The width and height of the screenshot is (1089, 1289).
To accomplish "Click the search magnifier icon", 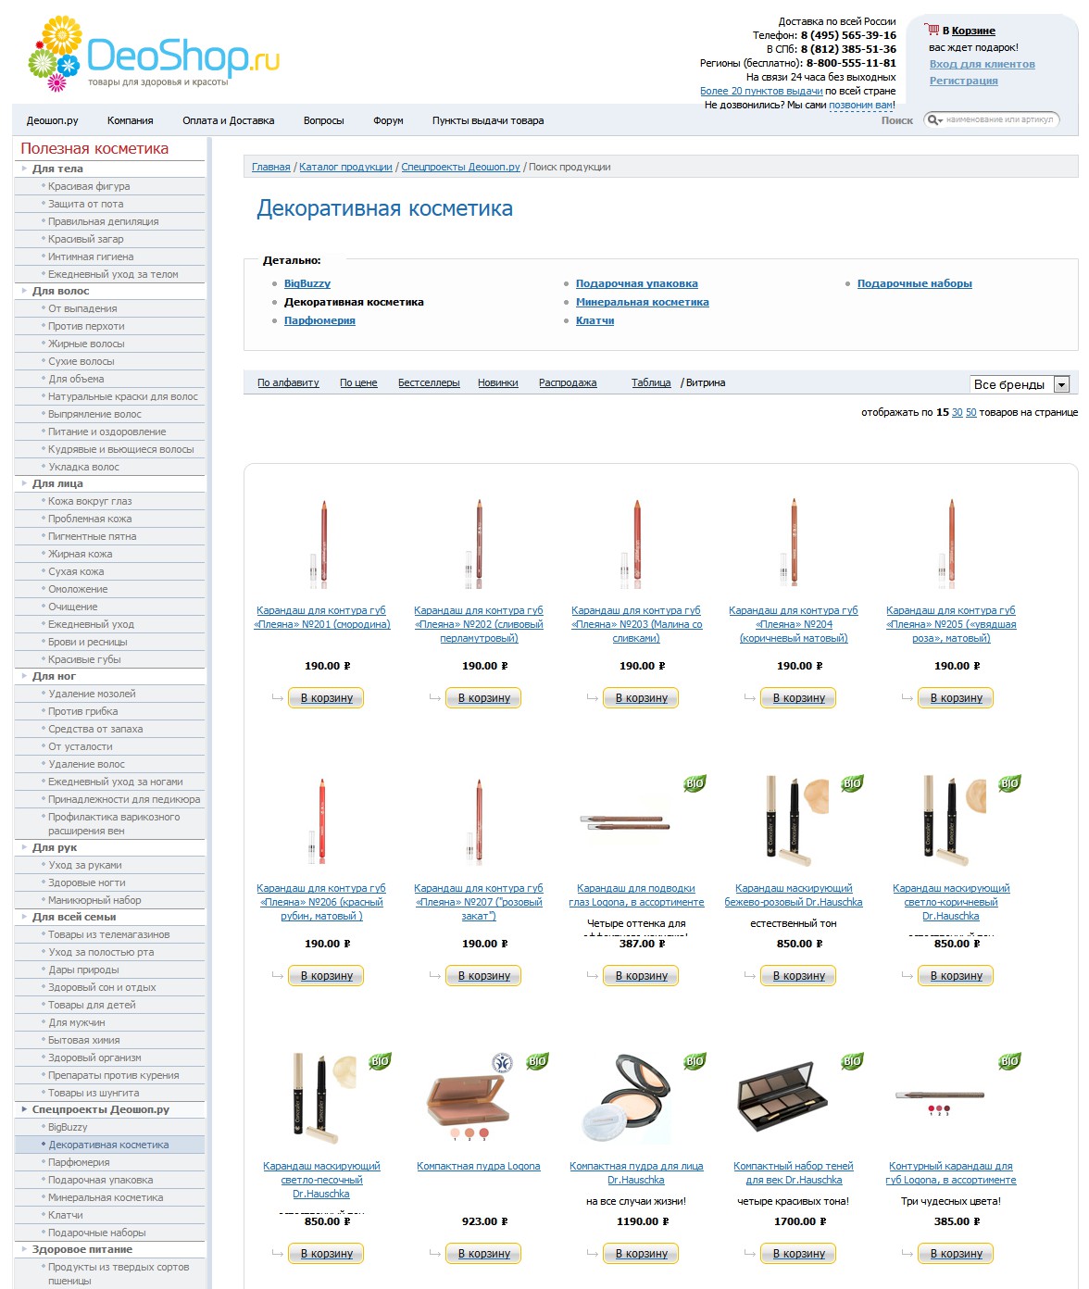I will pyautogui.click(x=933, y=119).
